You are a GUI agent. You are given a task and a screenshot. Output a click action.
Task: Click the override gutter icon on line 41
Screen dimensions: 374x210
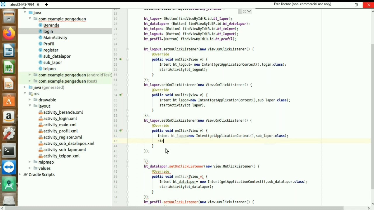pyautogui.click(x=121, y=131)
